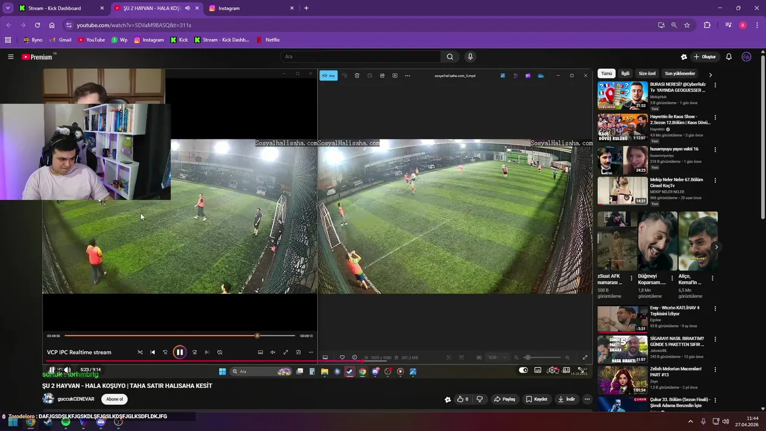Dislike the video with thumbs down
This screenshot has width=766, height=431.
pyautogui.click(x=479, y=399)
